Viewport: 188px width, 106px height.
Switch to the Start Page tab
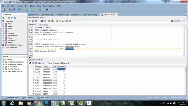click(x=33, y=15)
